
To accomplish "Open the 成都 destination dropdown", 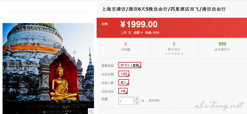I will click(x=138, y=33).
